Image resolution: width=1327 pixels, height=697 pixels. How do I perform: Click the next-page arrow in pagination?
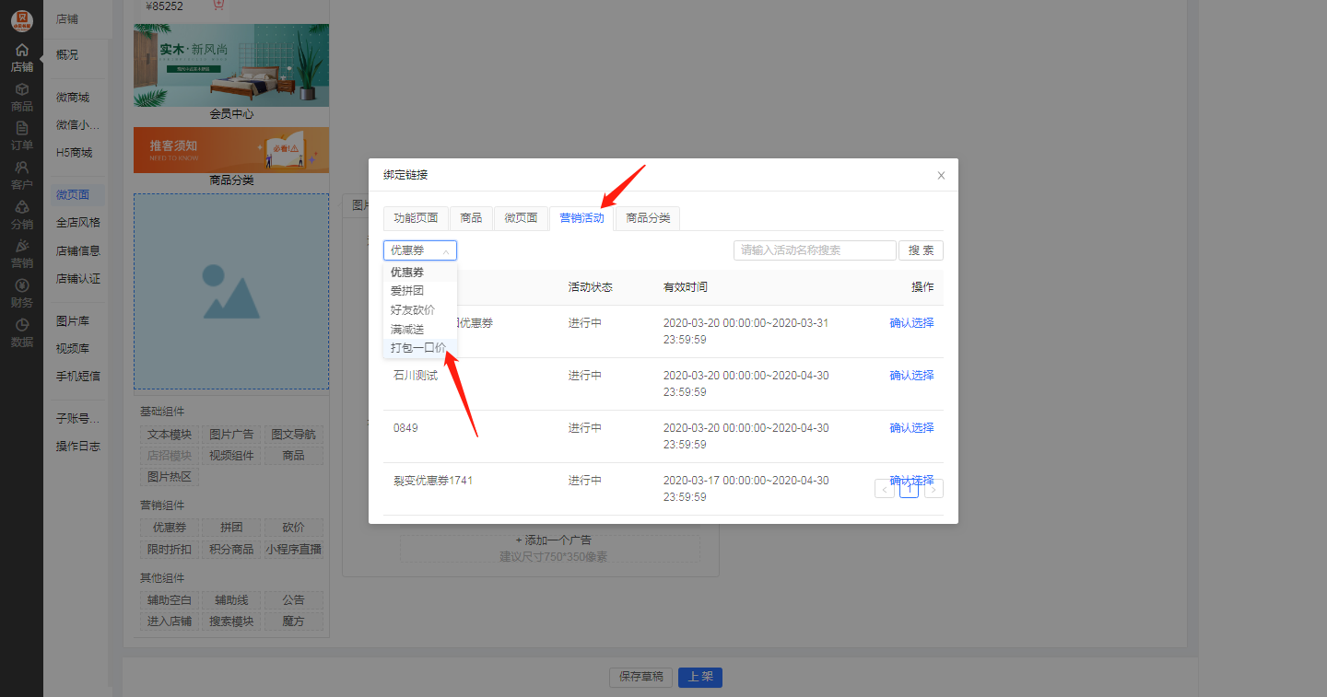(x=933, y=488)
